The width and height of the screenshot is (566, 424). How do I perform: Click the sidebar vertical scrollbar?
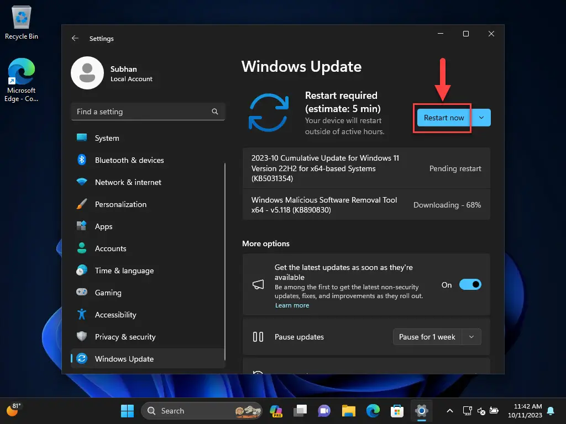[x=225, y=262]
